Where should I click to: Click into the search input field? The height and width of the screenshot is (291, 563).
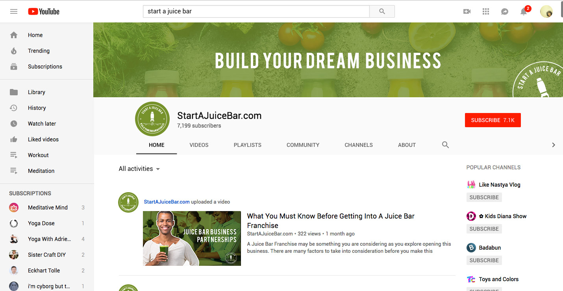point(256,11)
